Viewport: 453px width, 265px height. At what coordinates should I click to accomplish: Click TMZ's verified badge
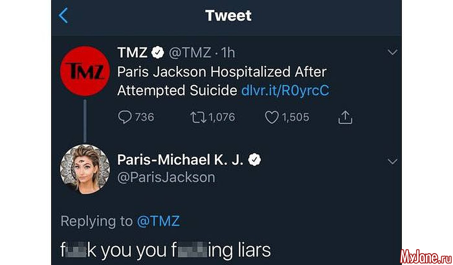click(157, 53)
